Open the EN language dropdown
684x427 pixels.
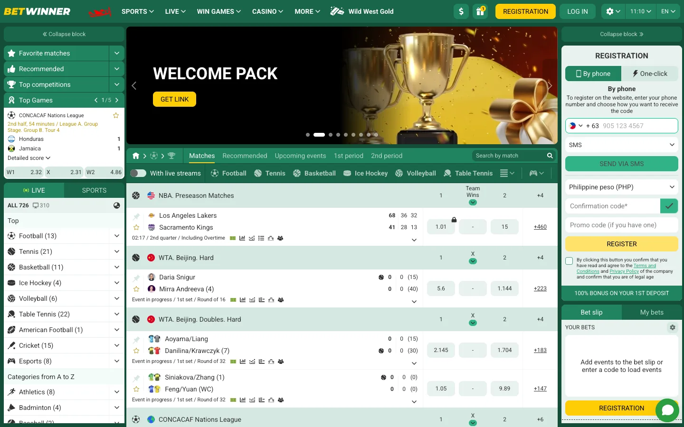click(x=668, y=11)
